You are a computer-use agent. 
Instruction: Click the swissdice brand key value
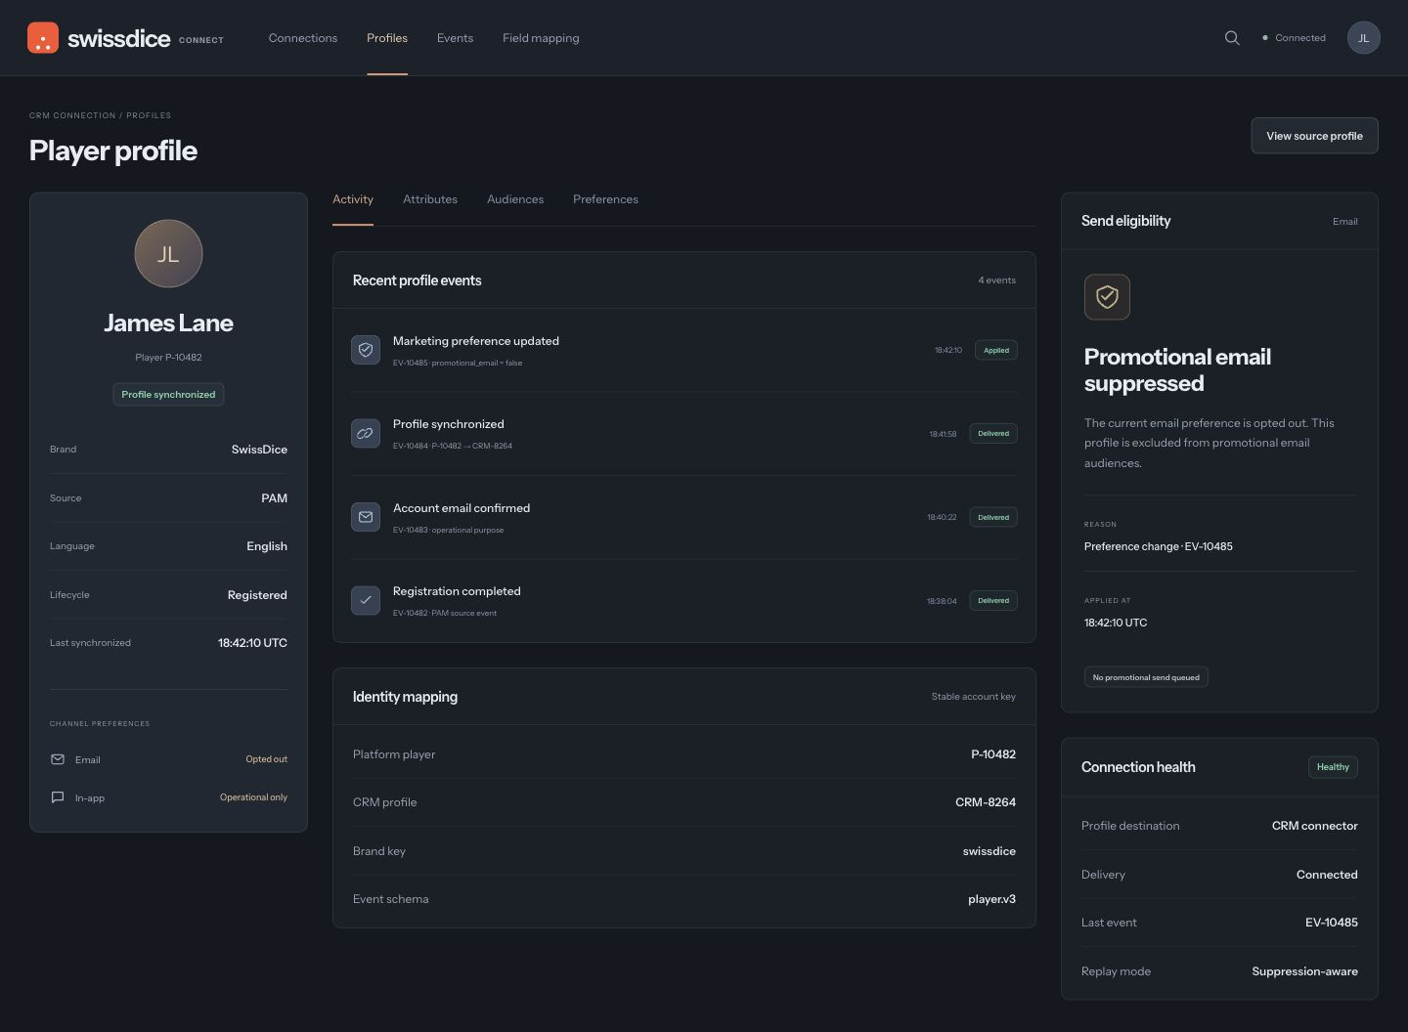coord(990,851)
